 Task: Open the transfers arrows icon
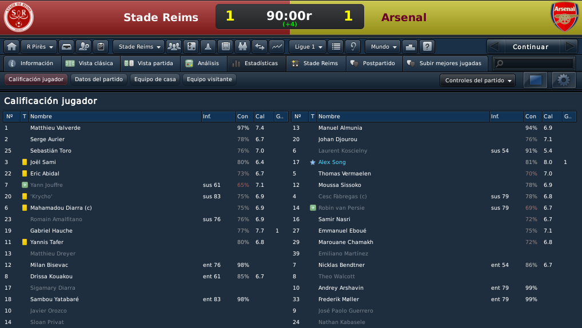tap(260, 47)
